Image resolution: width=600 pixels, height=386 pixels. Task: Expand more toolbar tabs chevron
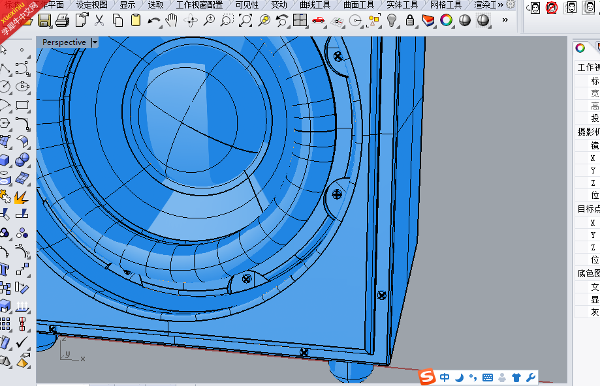(501, 5)
